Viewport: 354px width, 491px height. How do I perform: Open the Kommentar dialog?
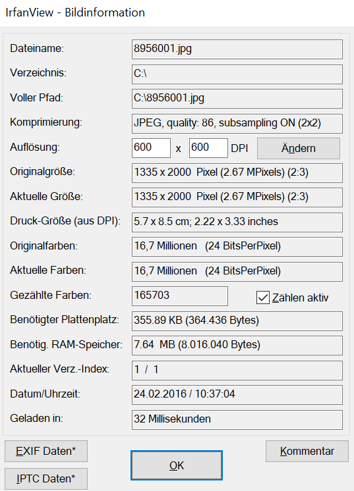[x=307, y=451]
